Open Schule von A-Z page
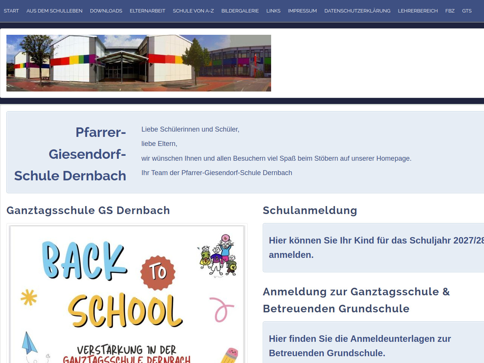 pyautogui.click(x=193, y=11)
